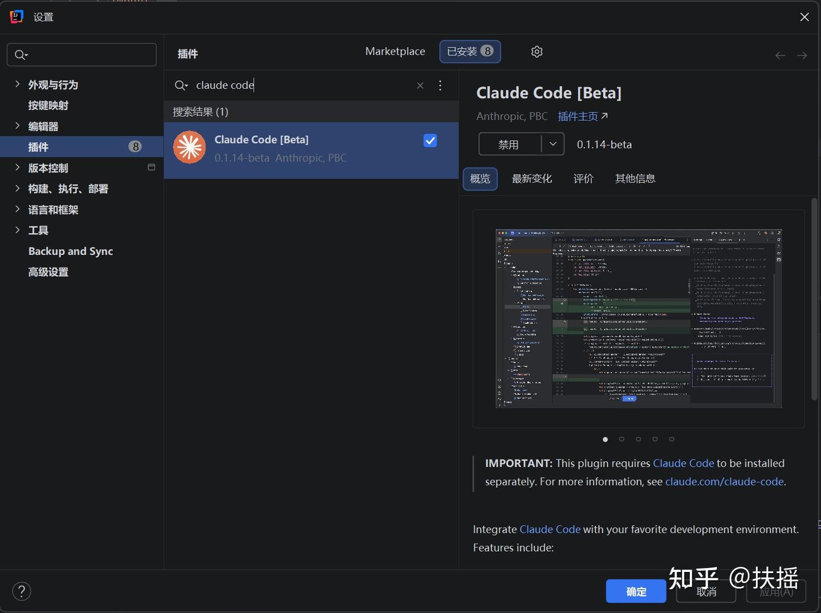The width and height of the screenshot is (821, 613).
Task: Close the settings dialog window
Action: pyautogui.click(x=804, y=17)
